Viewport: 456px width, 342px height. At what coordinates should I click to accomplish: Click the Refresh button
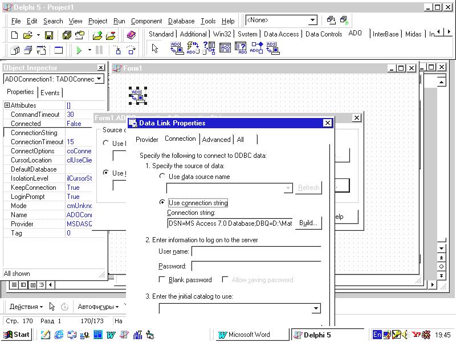tap(308, 188)
